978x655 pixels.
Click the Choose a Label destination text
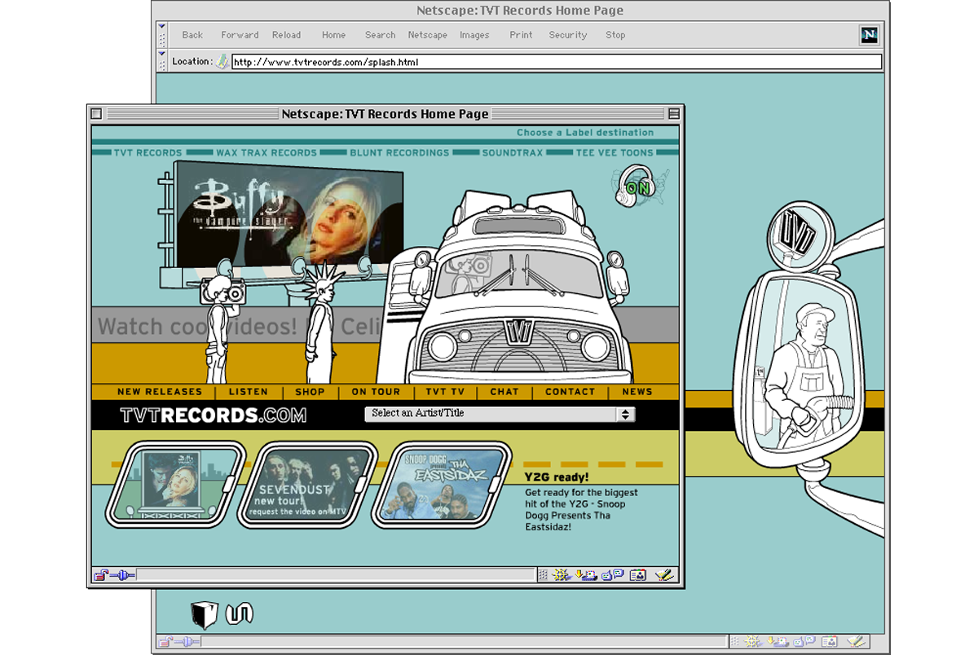pyautogui.click(x=585, y=133)
